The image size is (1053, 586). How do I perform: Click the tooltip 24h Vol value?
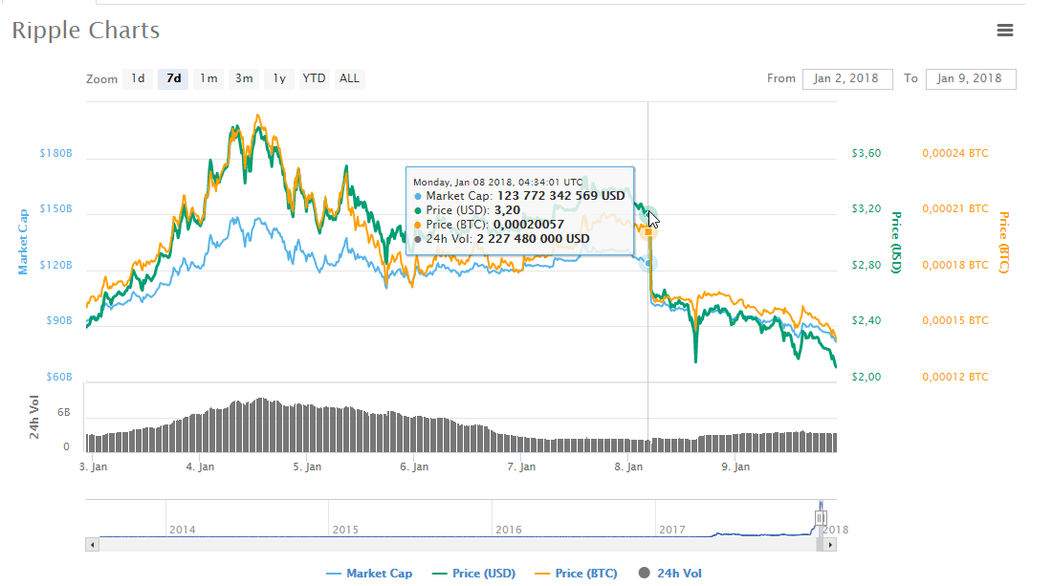click(534, 239)
